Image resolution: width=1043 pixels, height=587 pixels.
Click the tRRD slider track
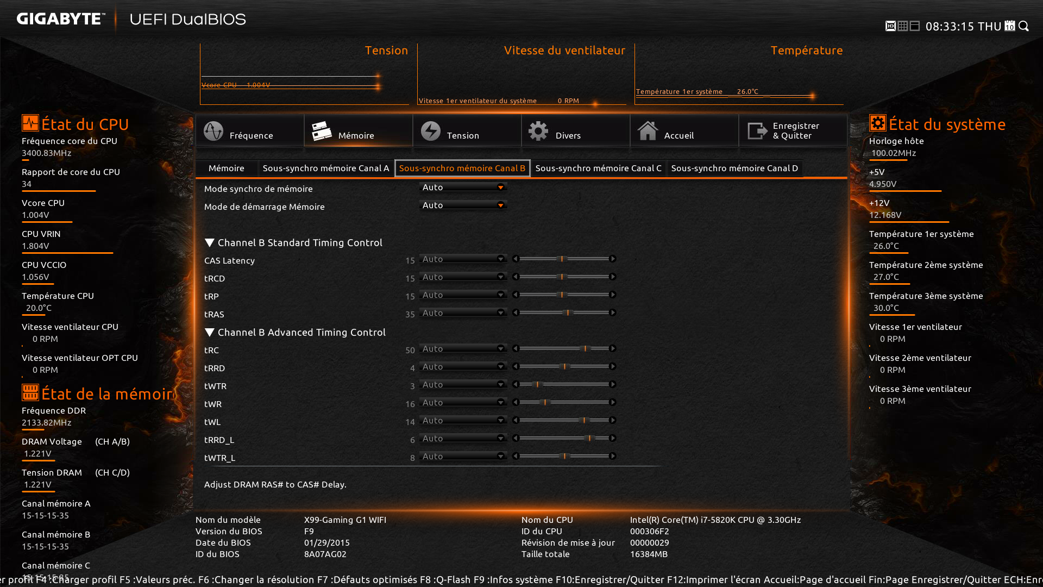[564, 366]
